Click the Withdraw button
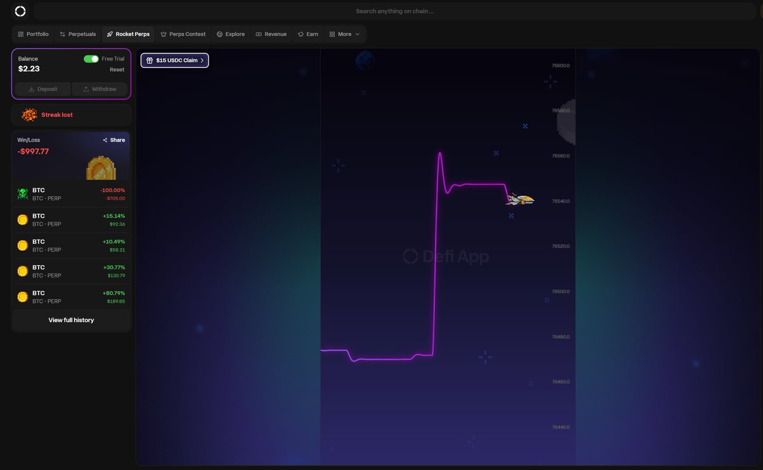This screenshot has width=763, height=470. (99, 89)
